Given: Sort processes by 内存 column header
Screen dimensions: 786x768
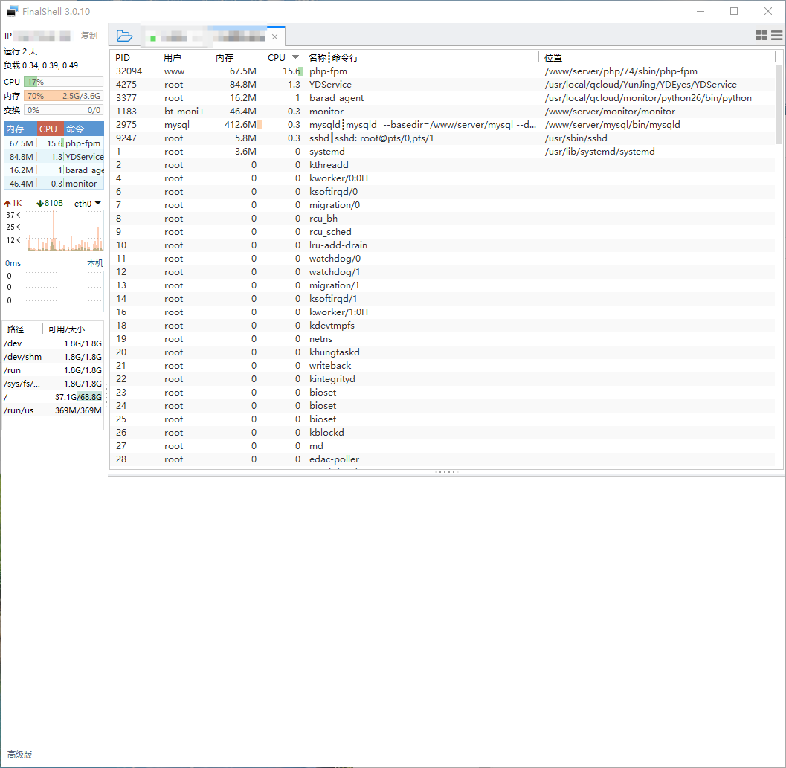Looking at the screenshot, I should (225, 57).
